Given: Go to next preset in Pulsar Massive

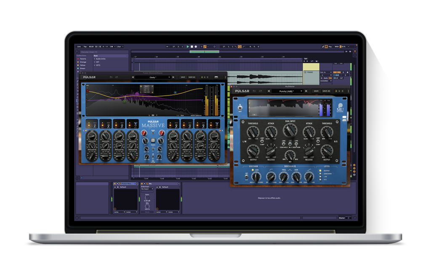Looking at the screenshot, I should pos(173,77).
